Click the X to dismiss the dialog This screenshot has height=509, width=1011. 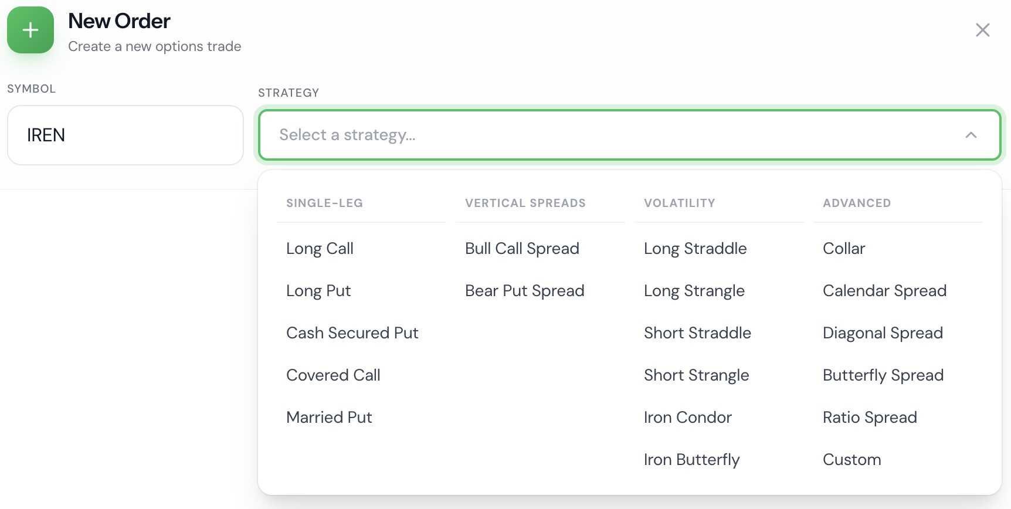click(x=983, y=30)
